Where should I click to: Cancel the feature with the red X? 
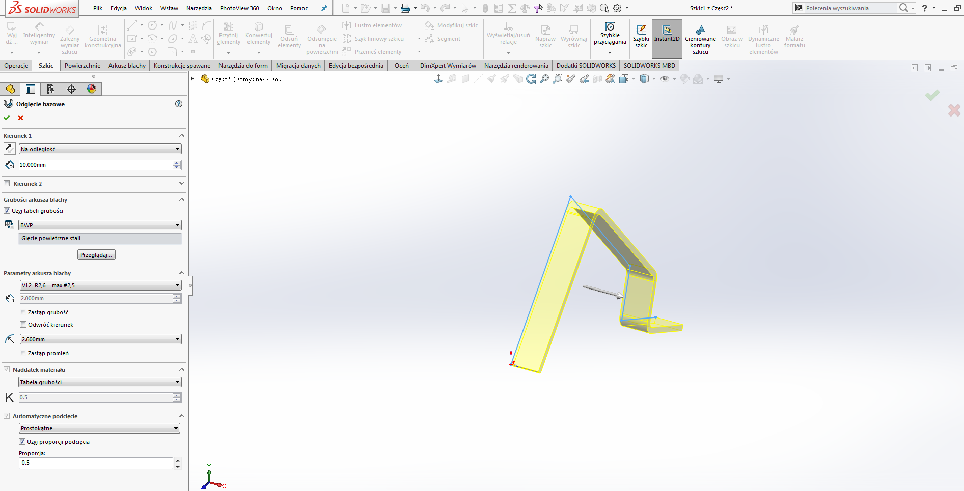point(20,118)
